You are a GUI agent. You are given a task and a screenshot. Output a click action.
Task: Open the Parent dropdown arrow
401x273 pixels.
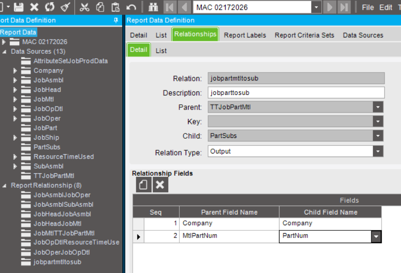tap(378, 107)
